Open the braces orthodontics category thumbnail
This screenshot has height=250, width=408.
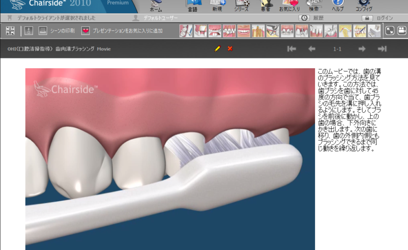(x=287, y=31)
